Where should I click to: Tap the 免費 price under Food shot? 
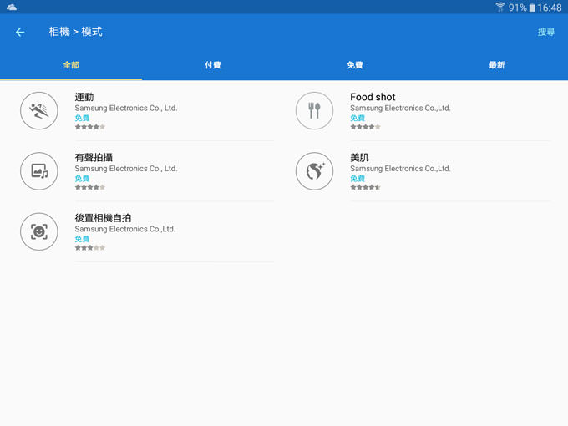[x=358, y=118]
